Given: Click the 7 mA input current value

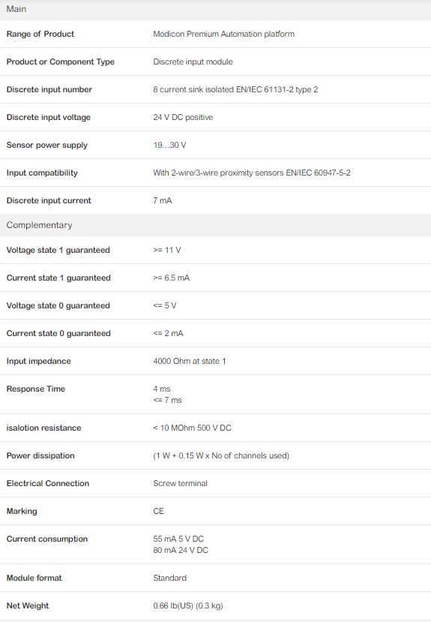Looking at the screenshot, I should [x=163, y=201].
